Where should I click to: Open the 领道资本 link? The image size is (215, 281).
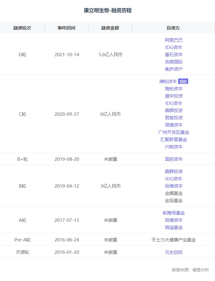click(x=174, y=125)
